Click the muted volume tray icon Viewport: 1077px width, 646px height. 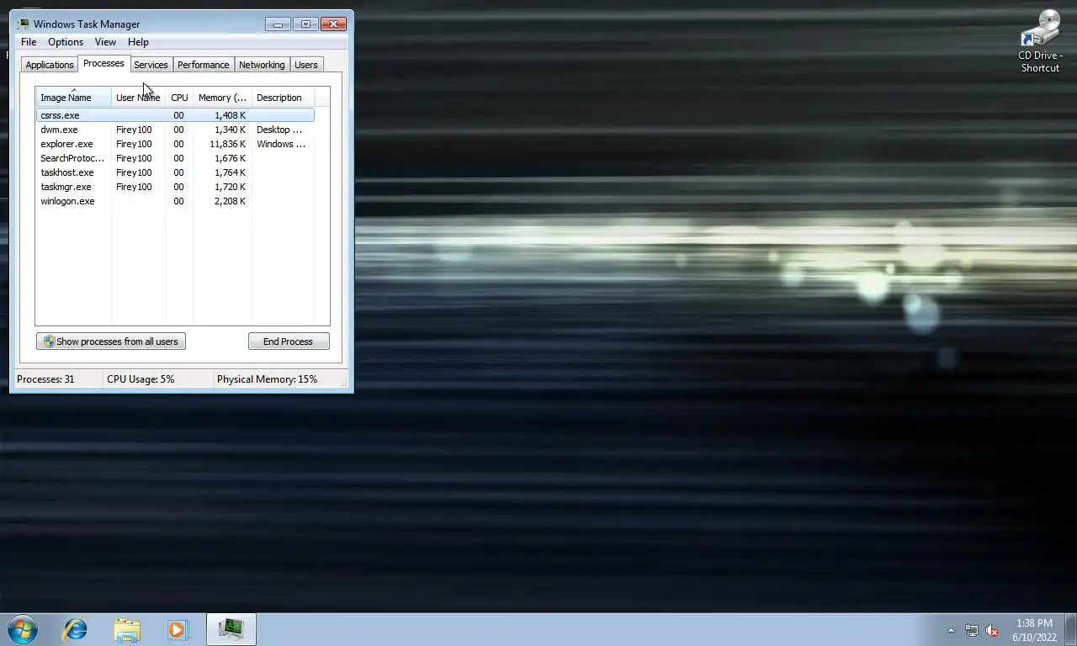(x=993, y=630)
